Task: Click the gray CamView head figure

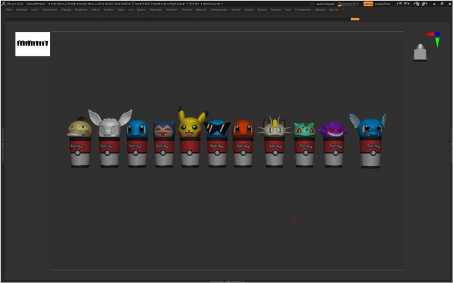Action: point(420,52)
